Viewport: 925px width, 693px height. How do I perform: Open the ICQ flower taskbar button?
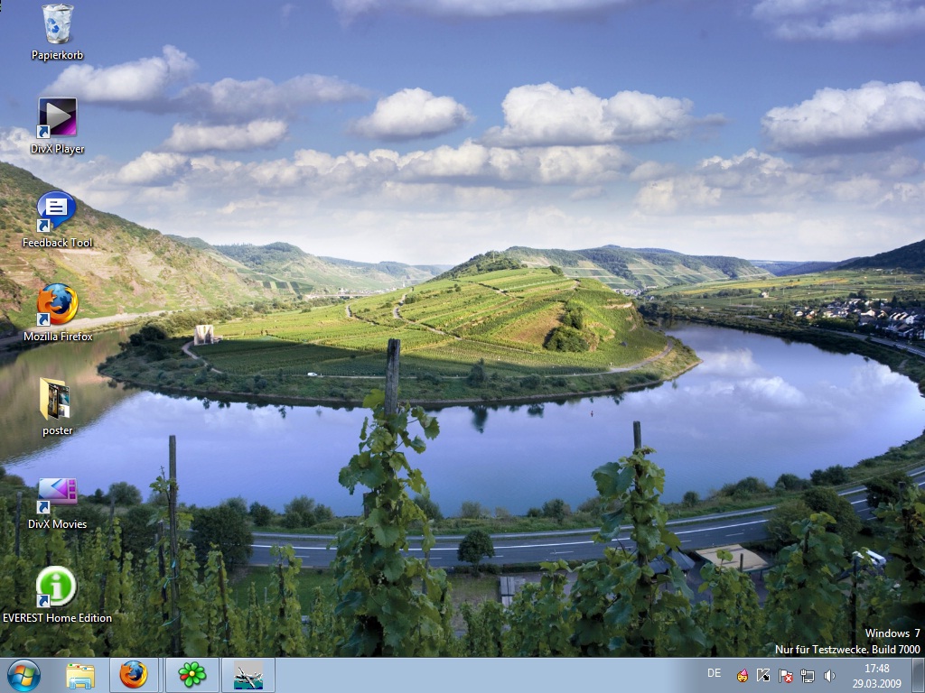point(192,675)
